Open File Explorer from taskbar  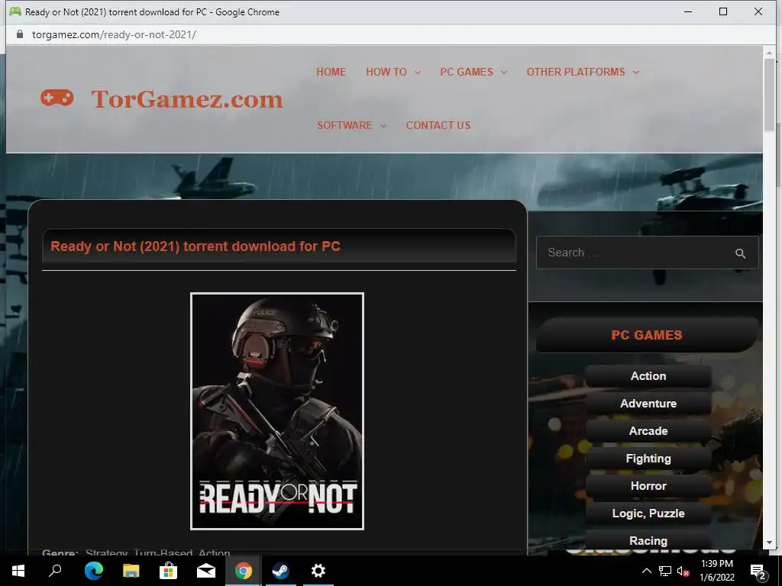(x=131, y=571)
